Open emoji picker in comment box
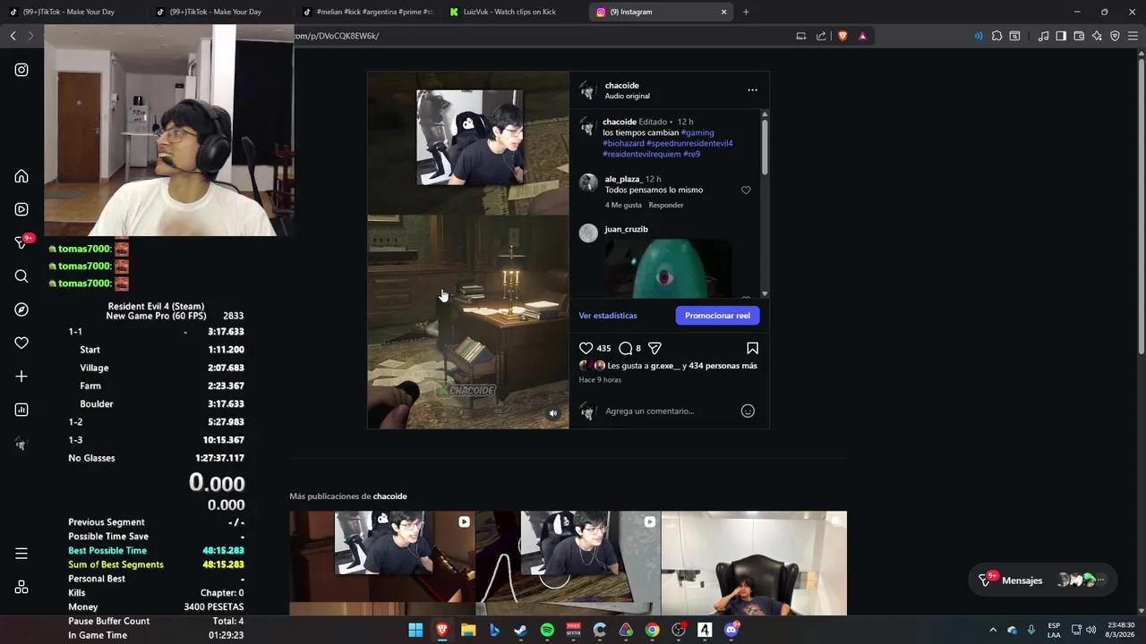Image resolution: width=1146 pixels, height=644 pixels. (748, 411)
